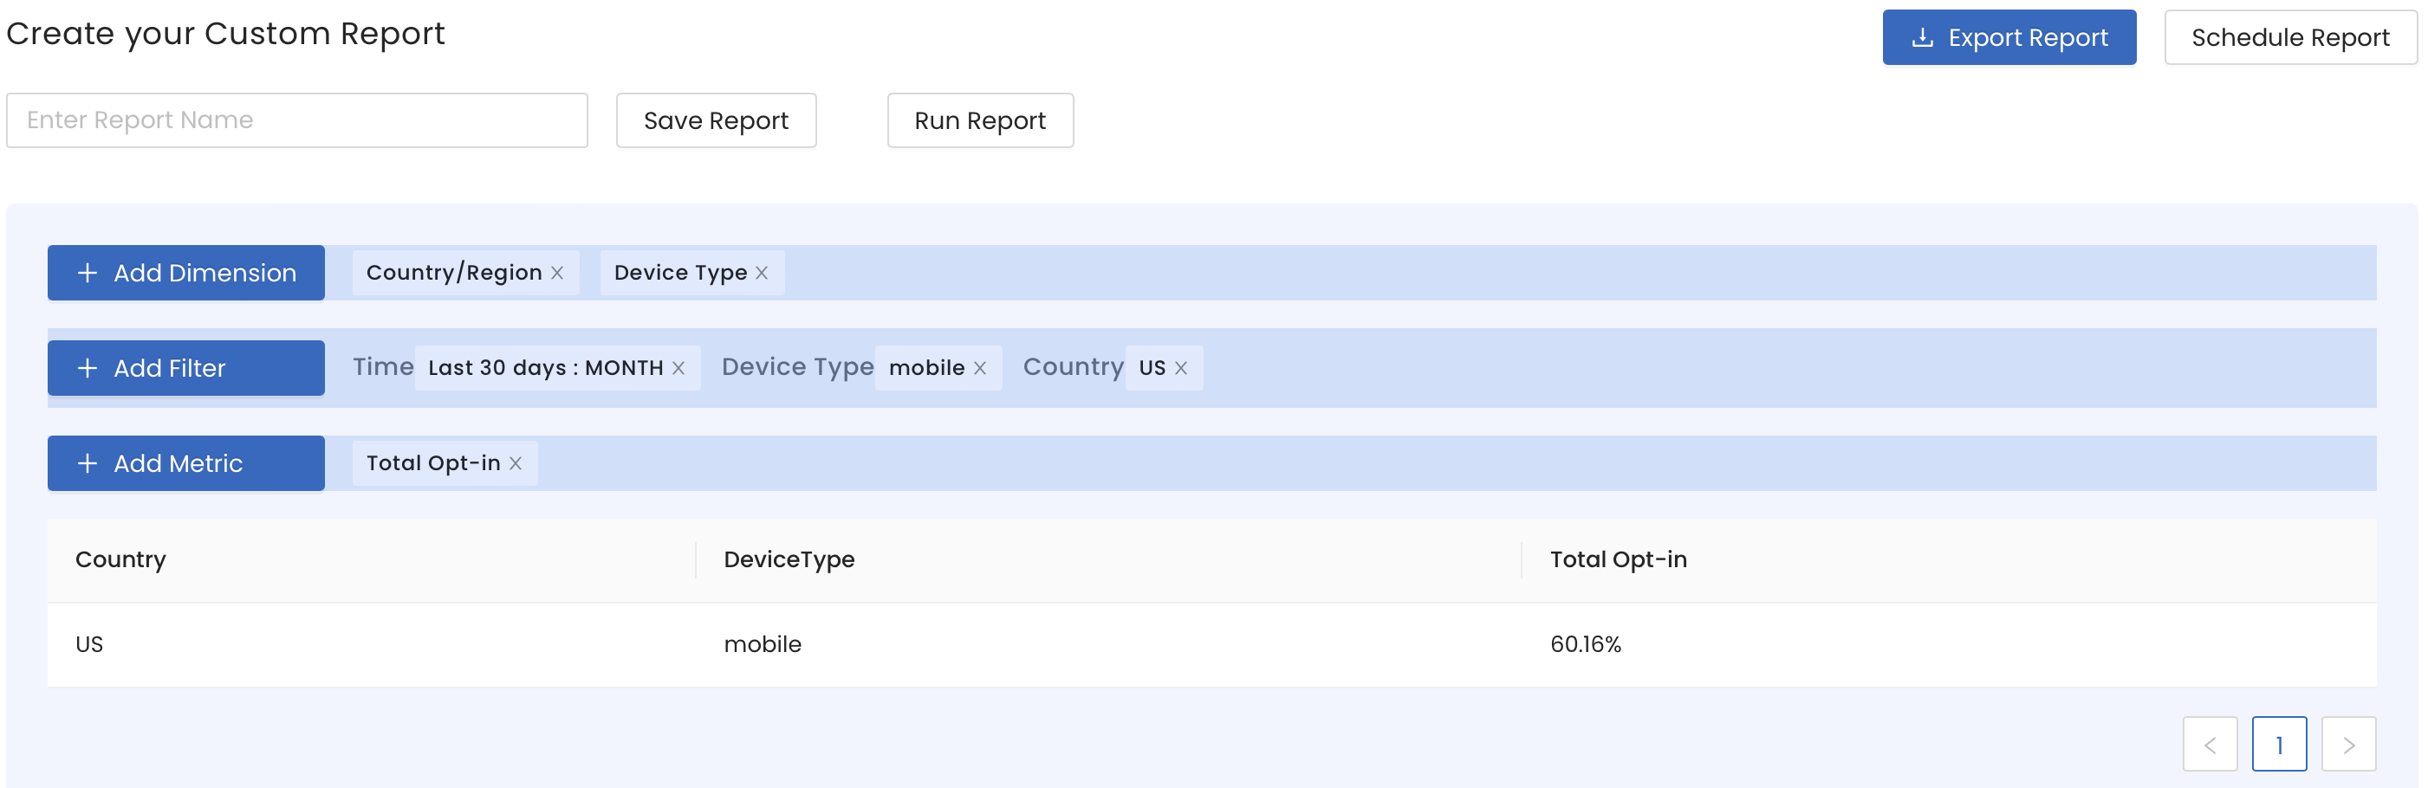
Task: Open the Schedule Report dialog
Action: pos(2289,37)
